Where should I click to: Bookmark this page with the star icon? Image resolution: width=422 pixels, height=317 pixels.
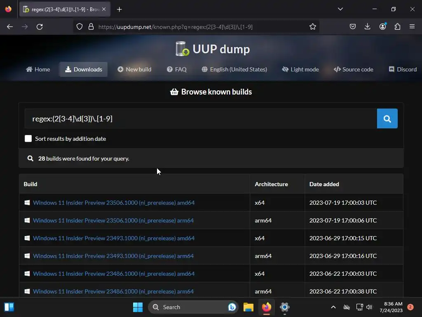312,27
